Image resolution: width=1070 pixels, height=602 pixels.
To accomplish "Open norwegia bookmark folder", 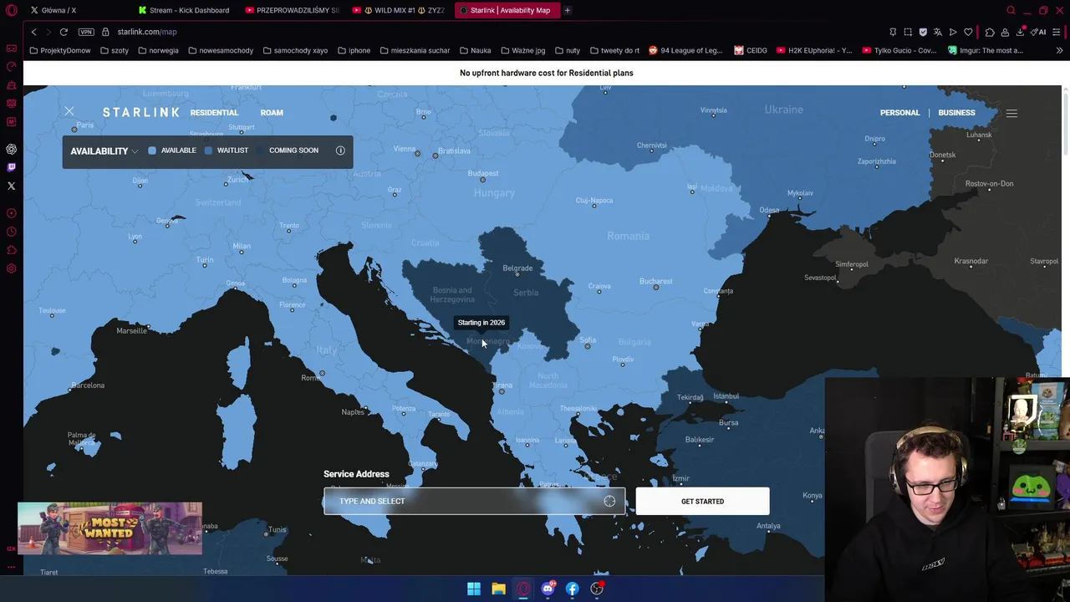I will (x=158, y=50).
